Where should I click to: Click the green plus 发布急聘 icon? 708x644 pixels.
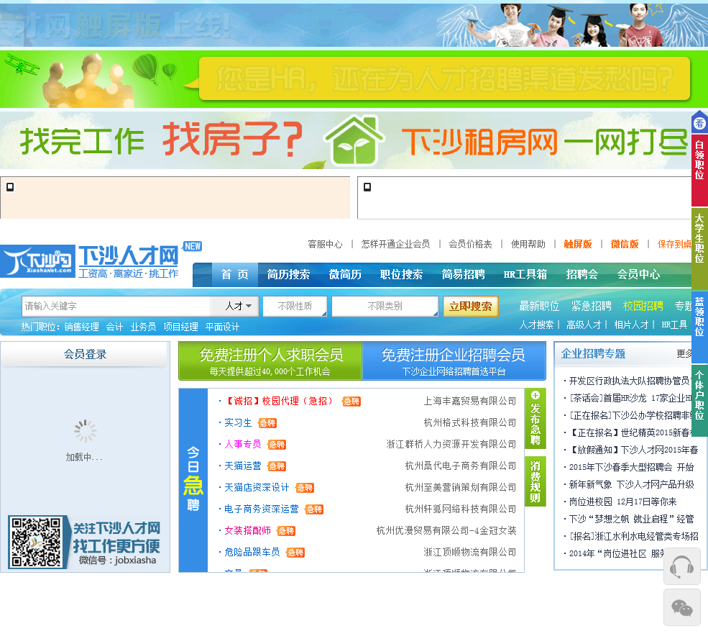tap(535, 418)
